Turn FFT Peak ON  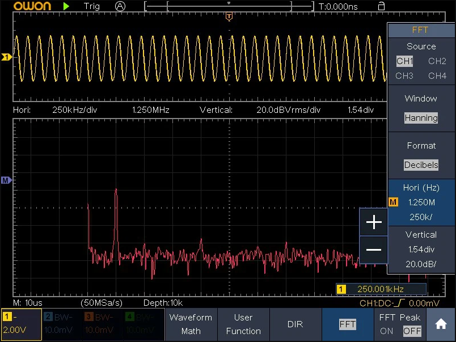tap(387, 331)
